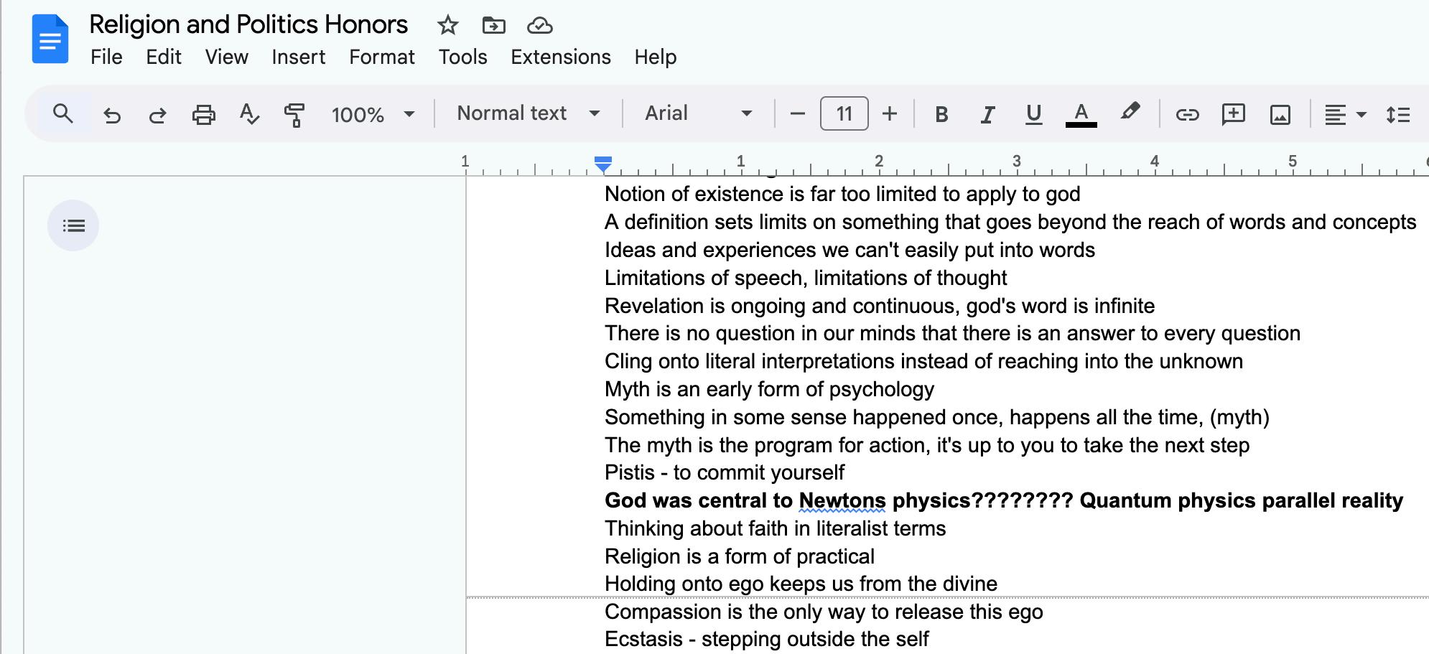Click the line "Limitations of speech, limitations of thought"

[806, 278]
